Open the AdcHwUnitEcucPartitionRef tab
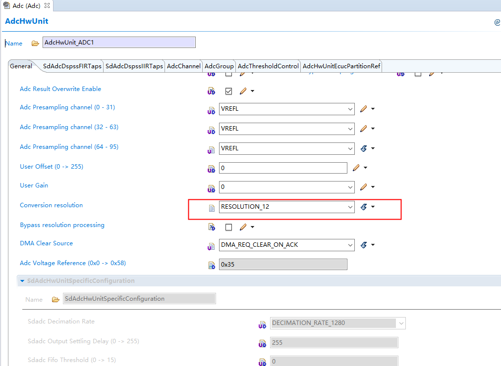The height and width of the screenshot is (366, 501). [x=341, y=66]
